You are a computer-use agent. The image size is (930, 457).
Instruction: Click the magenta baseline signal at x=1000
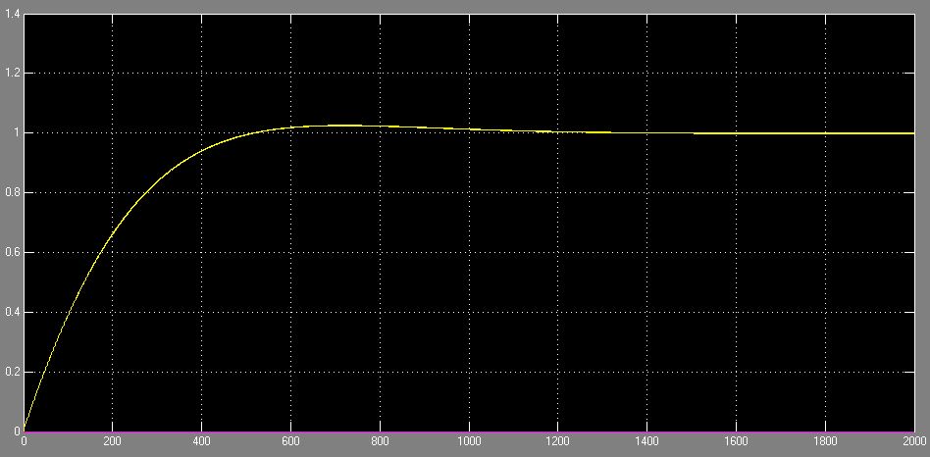click(x=469, y=432)
